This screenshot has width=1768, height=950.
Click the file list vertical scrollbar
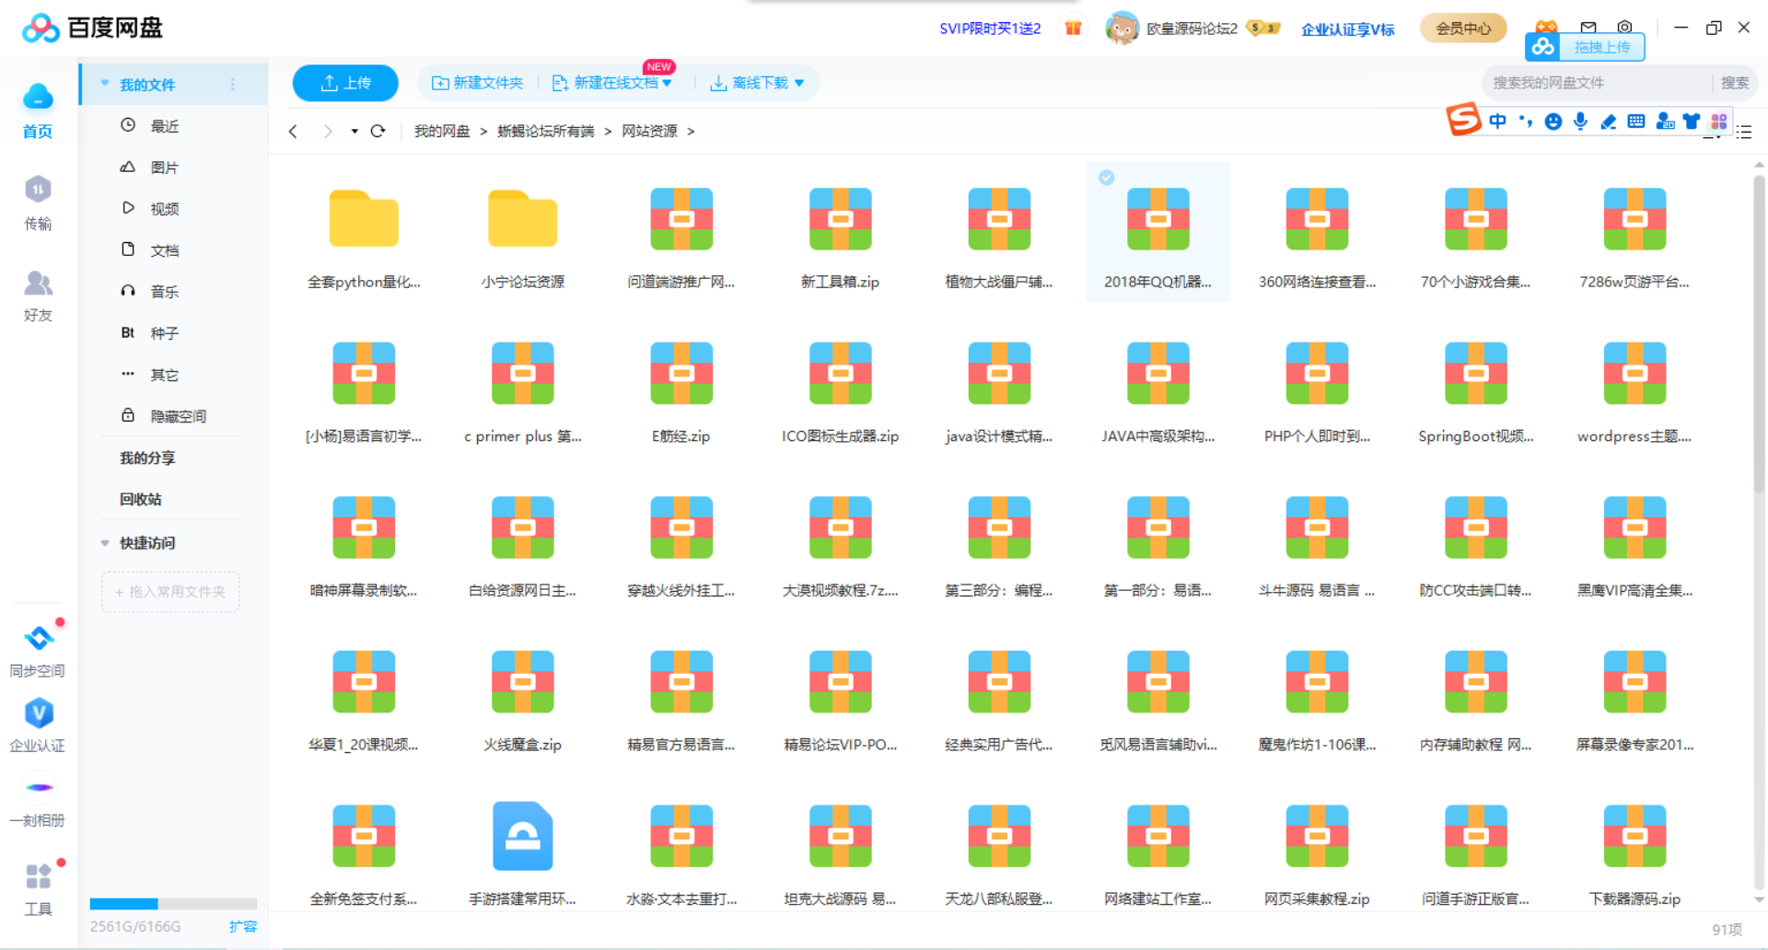[1759, 336]
